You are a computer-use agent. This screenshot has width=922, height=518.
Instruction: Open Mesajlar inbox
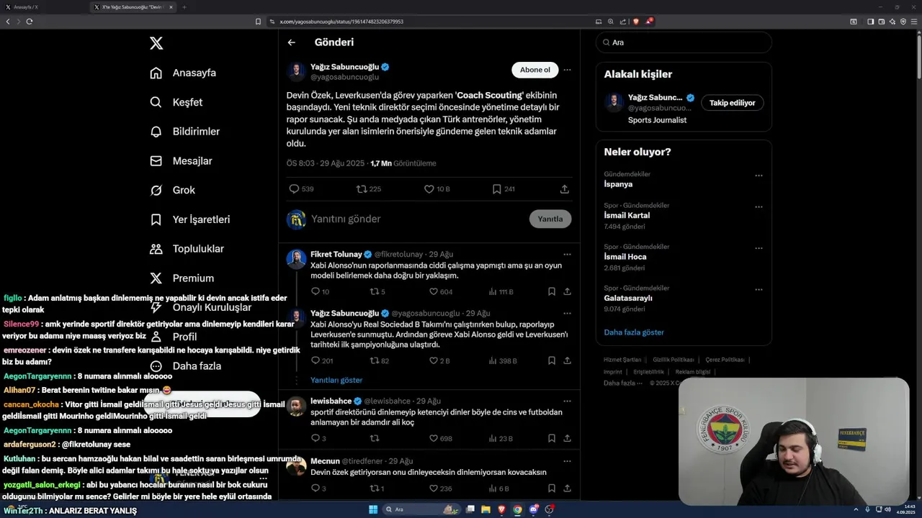pos(181,161)
